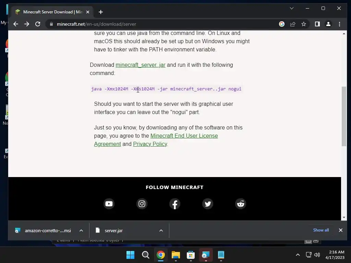Click the scrollbar up arrow
The image size is (351, 263).
click(x=344, y=34)
